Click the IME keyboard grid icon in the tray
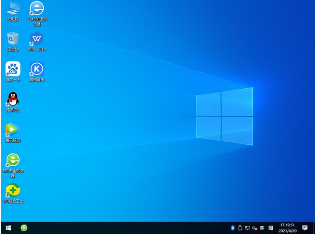This screenshot has width=317, height=234. [271, 228]
